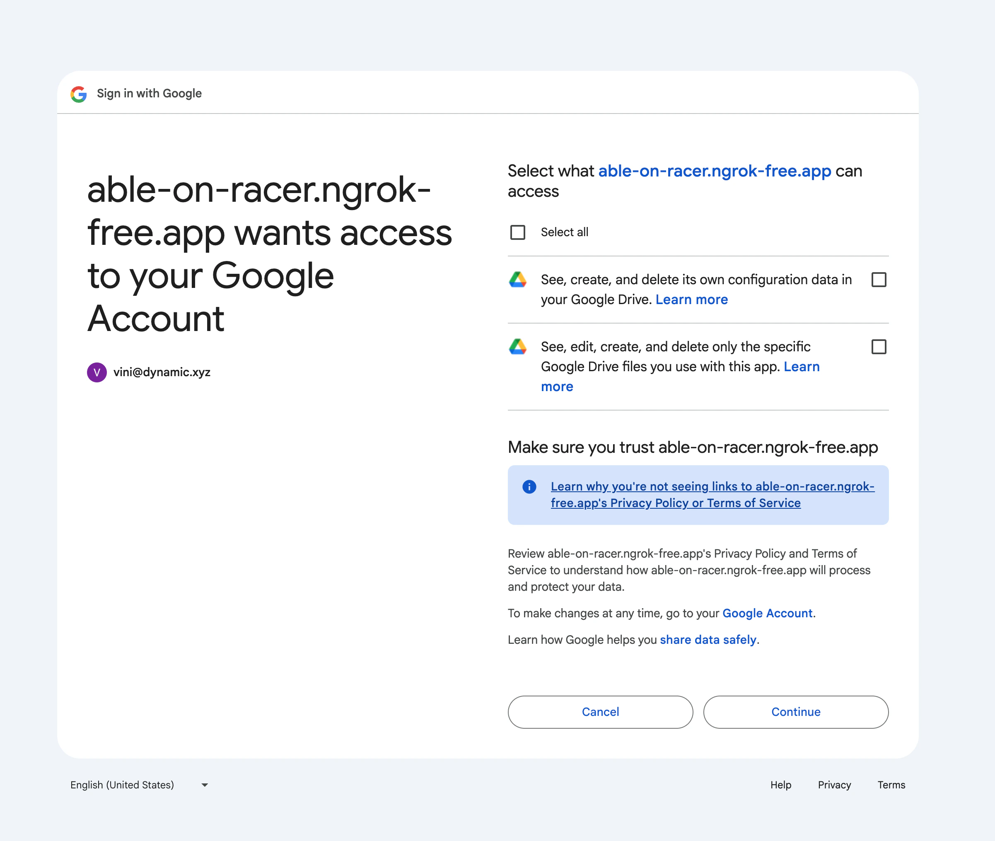Click Drive icon beside specific files permission
The height and width of the screenshot is (841, 995).
click(x=518, y=347)
